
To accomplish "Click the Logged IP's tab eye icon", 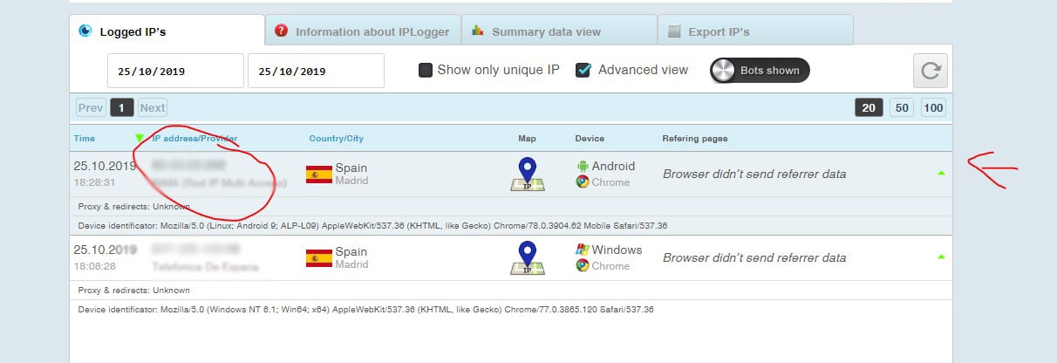I will (x=85, y=31).
